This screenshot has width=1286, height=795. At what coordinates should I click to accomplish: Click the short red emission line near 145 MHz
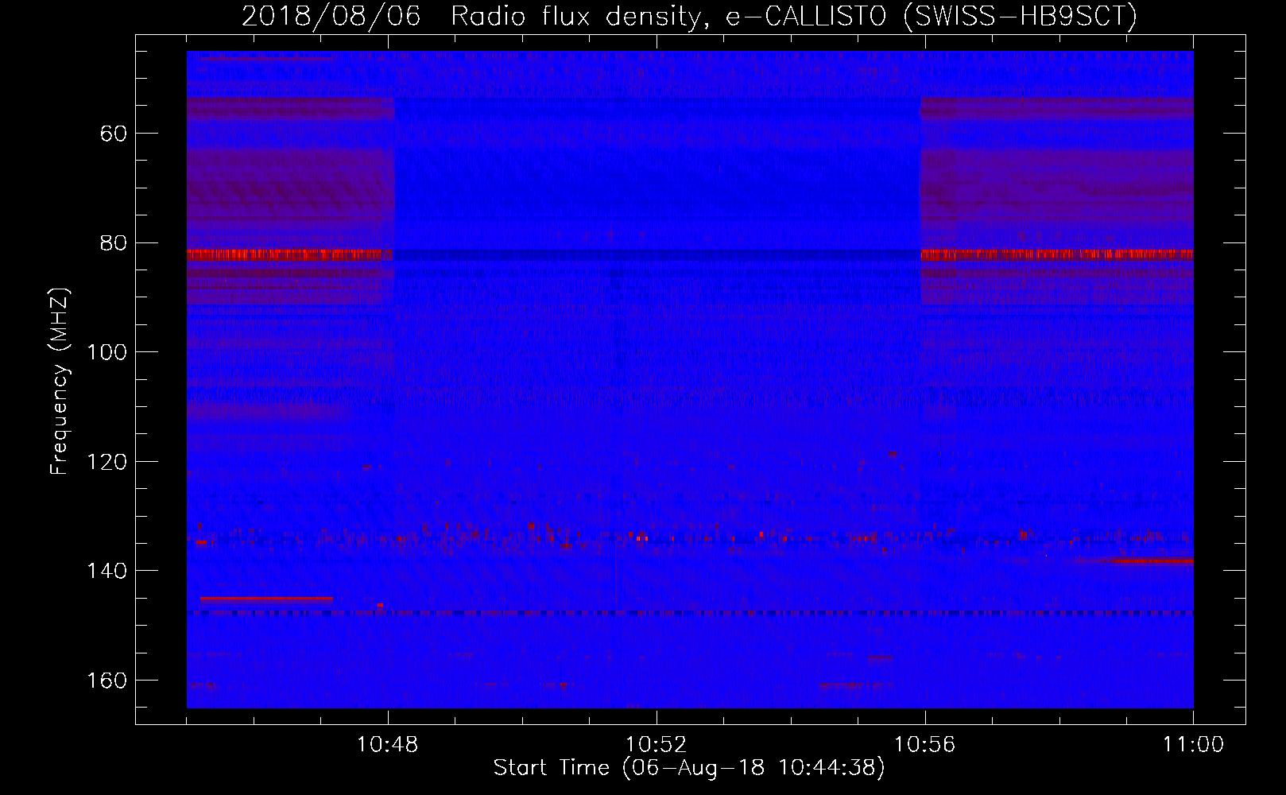(x=266, y=599)
